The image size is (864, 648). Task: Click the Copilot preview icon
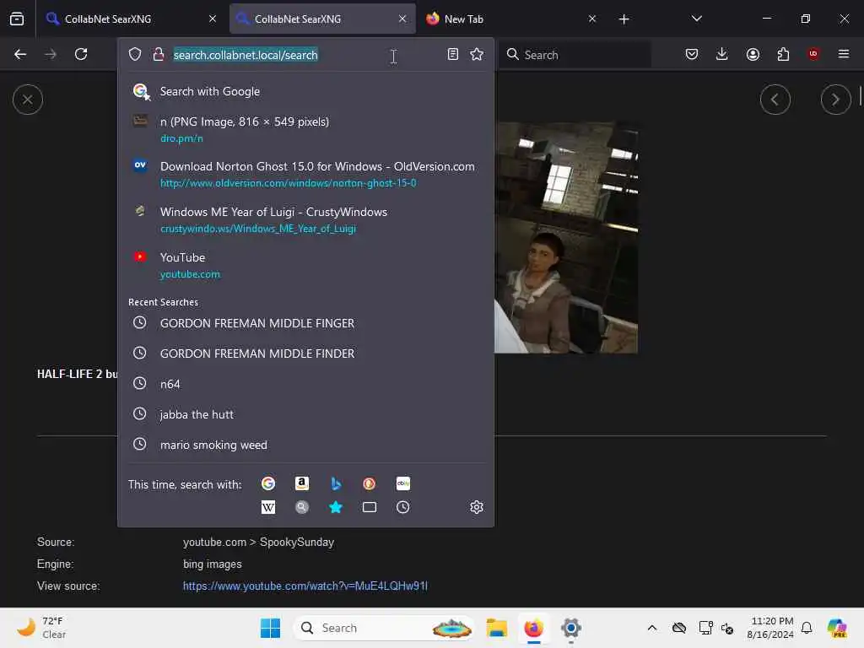837,628
